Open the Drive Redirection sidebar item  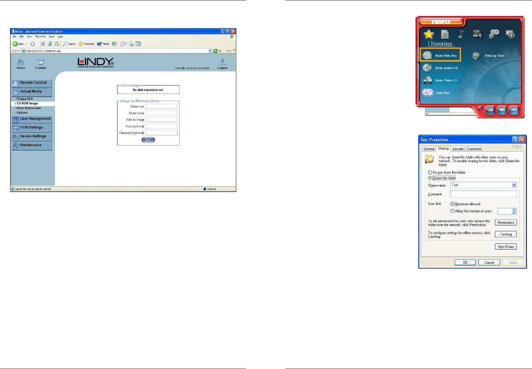click(29, 108)
